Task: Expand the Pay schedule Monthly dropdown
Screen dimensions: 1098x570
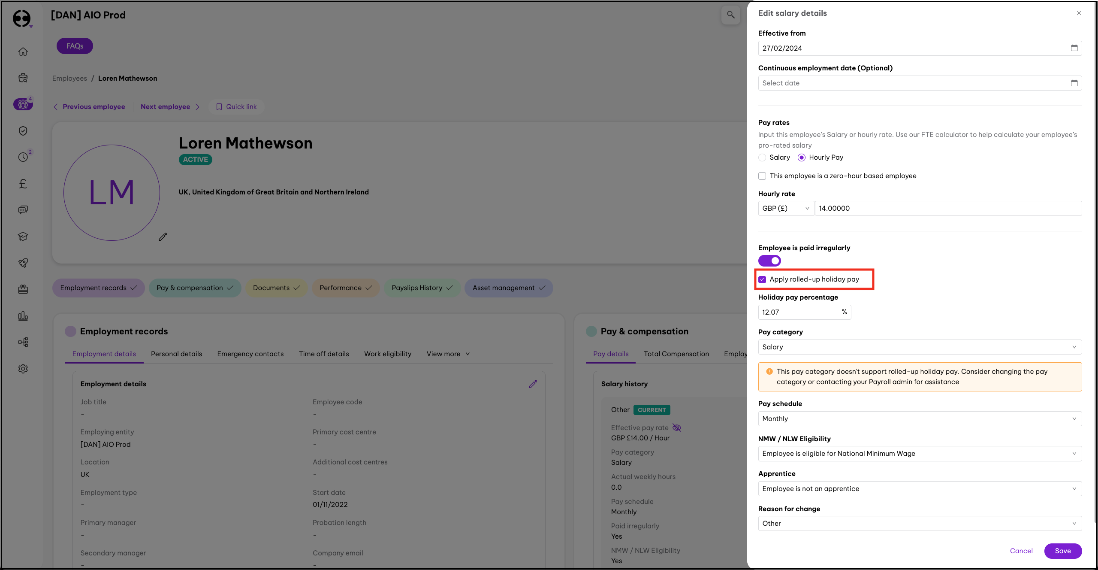Action: 920,418
